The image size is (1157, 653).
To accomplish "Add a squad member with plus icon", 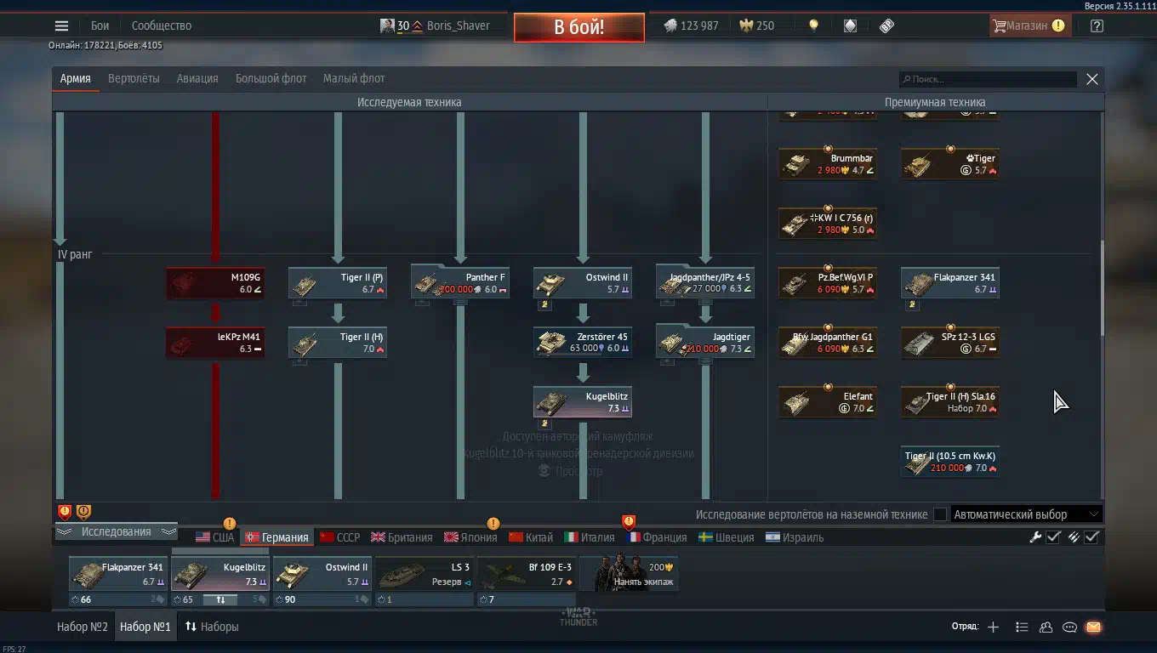I will tap(993, 627).
